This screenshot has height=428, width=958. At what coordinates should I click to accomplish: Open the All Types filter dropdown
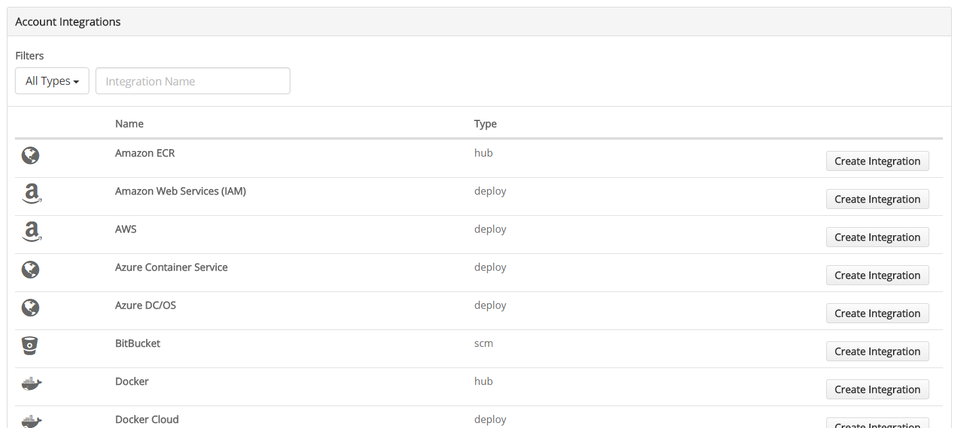coord(52,81)
